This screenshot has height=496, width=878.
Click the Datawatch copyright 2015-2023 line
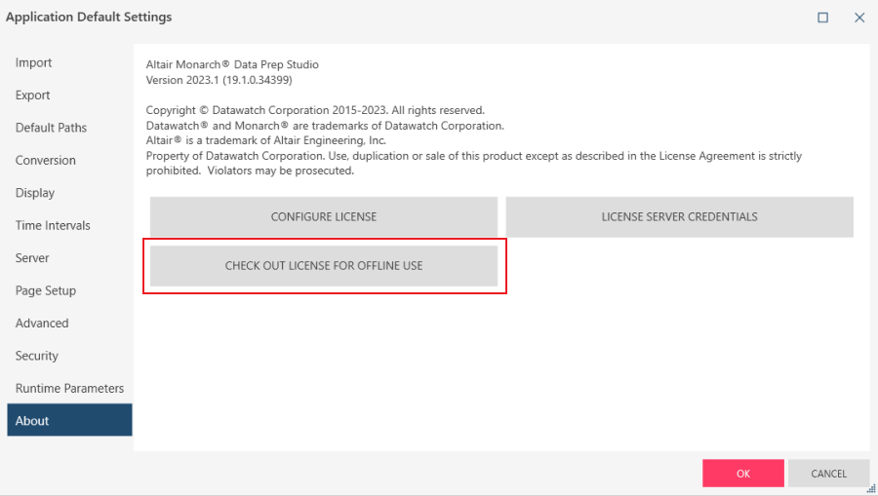click(x=315, y=110)
